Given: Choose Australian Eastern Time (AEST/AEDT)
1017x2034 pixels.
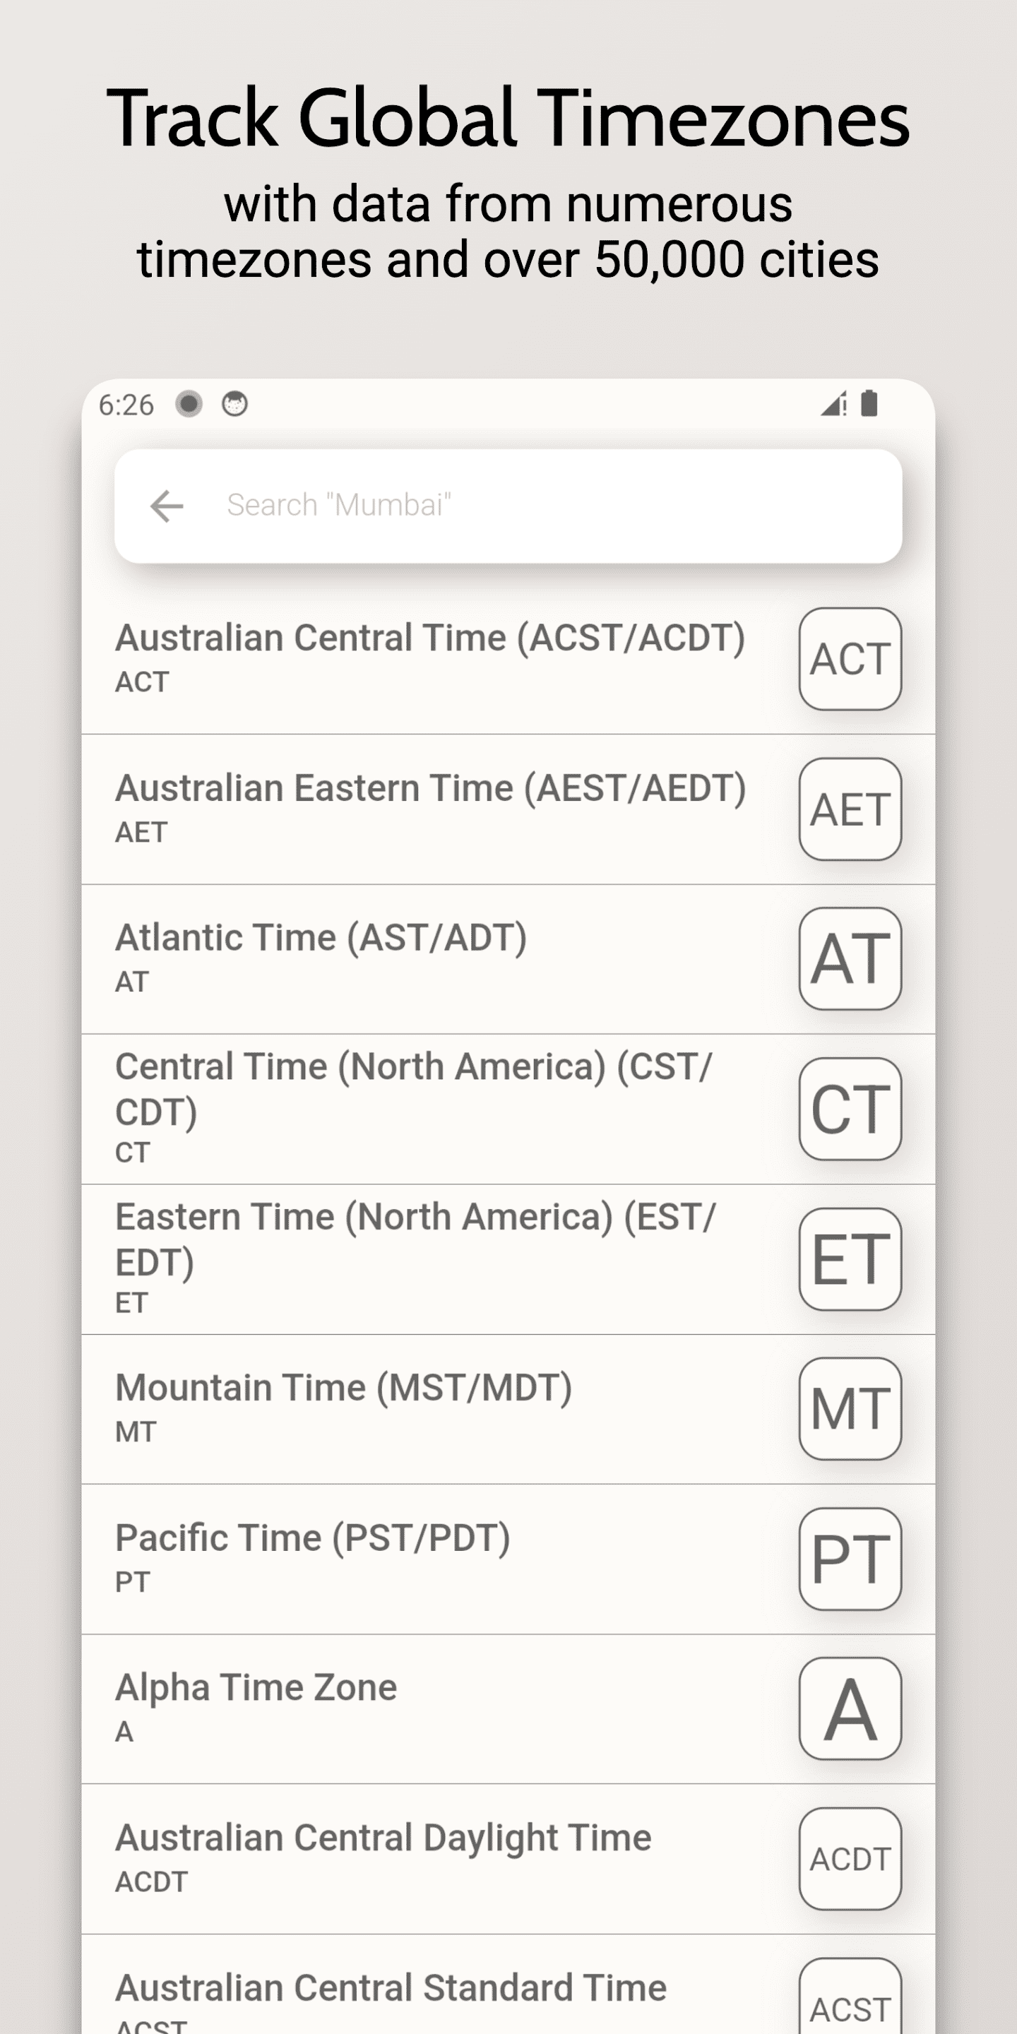Looking at the screenshot, I should coord(430,807).
